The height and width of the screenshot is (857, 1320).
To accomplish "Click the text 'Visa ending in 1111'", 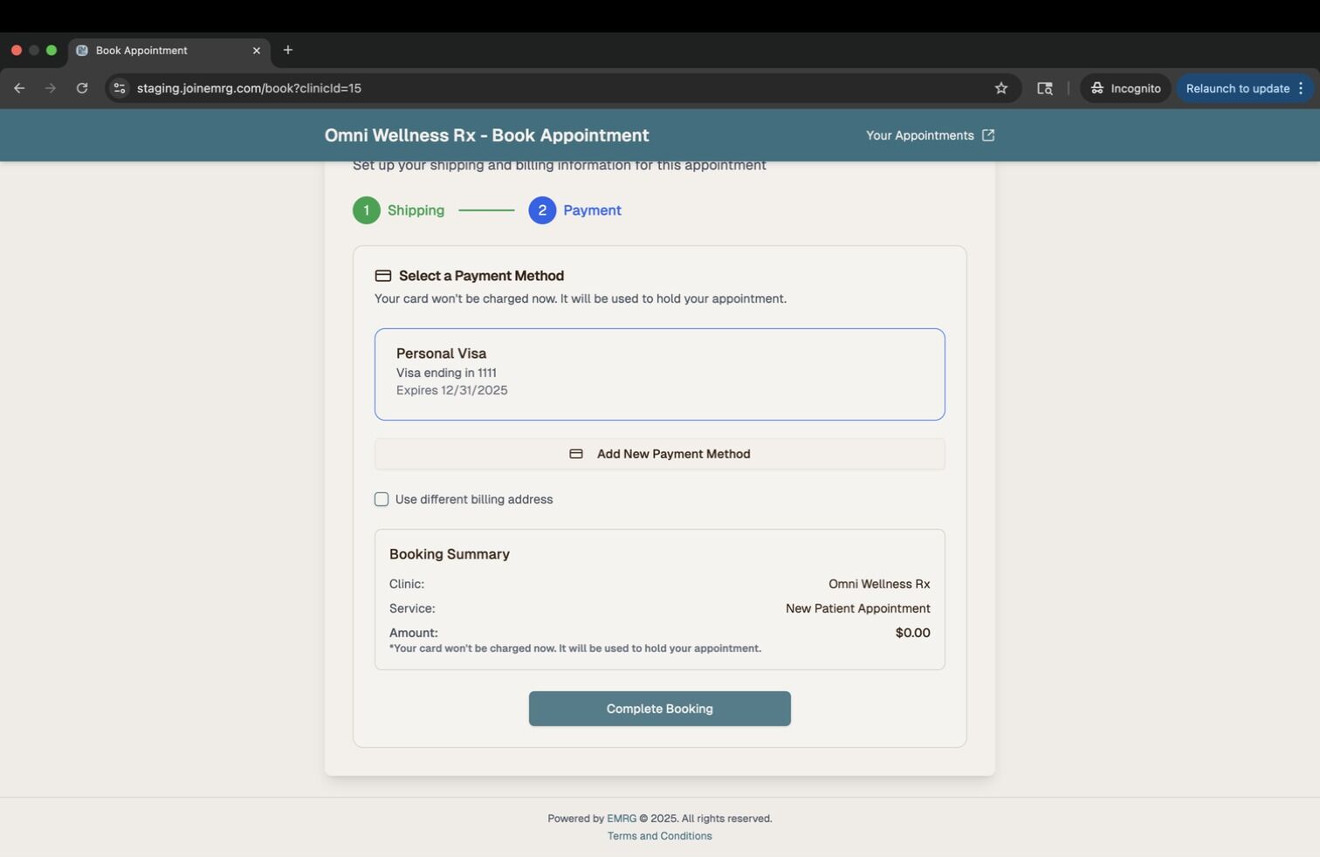I will pyautogui.click(x=446, y=373).
